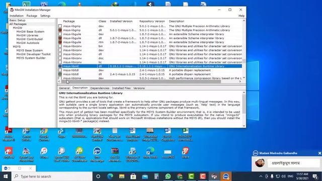Open Microsoft Store from the taskbar

[x=133, y=176]
